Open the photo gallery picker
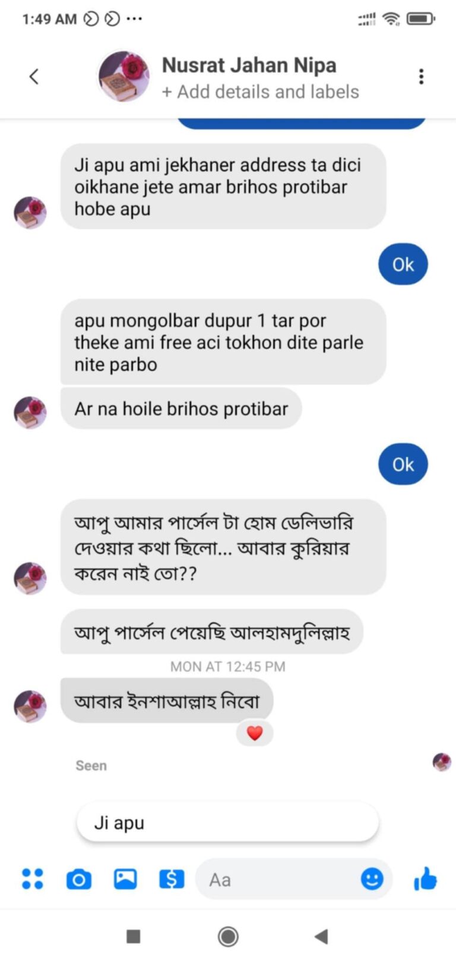 (x=125, y=878)
